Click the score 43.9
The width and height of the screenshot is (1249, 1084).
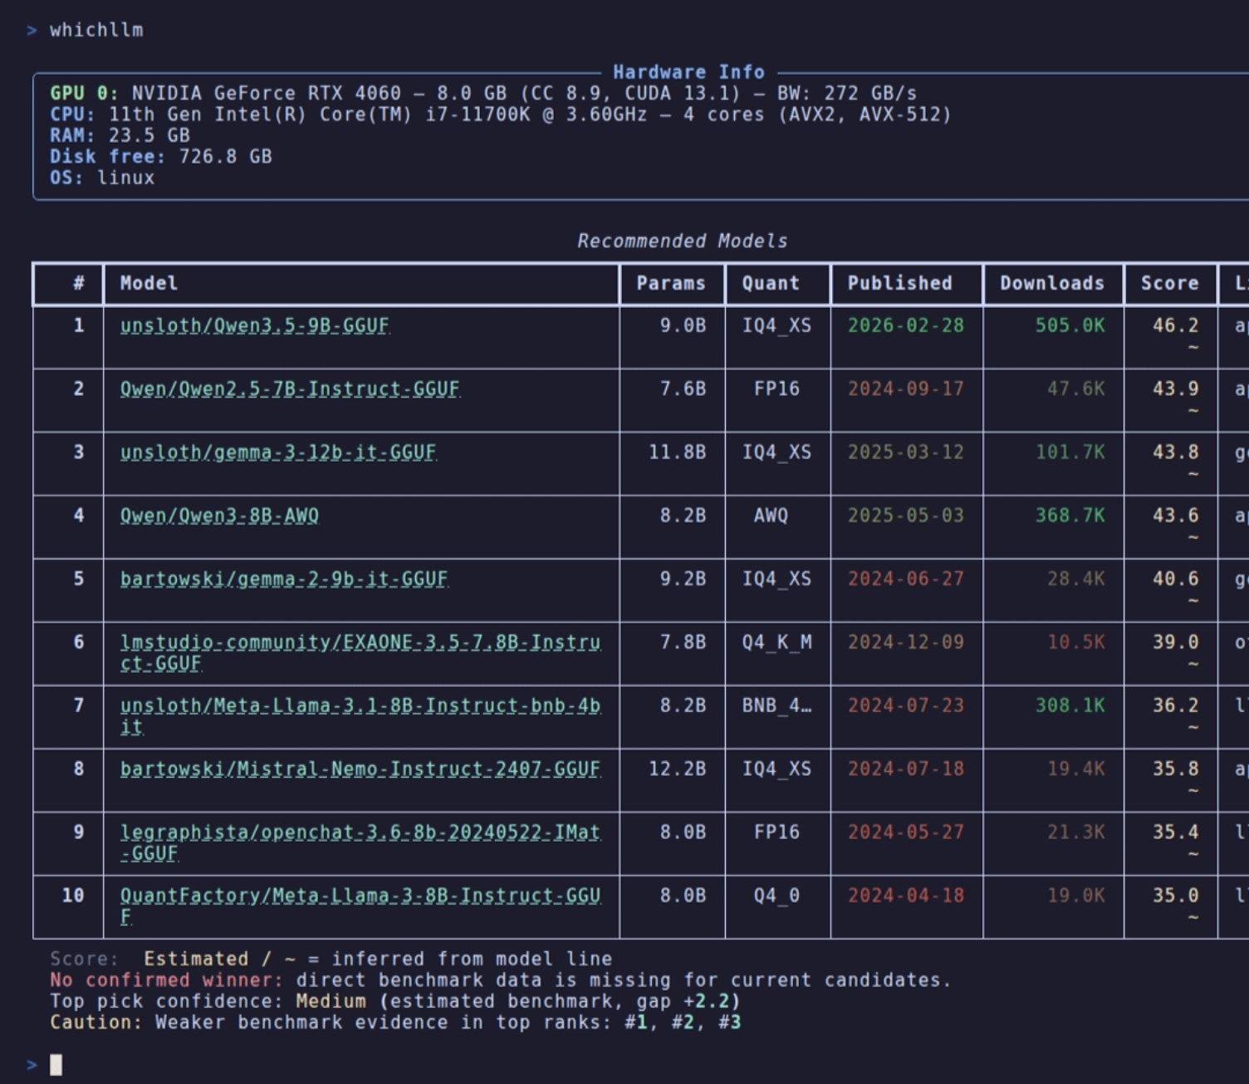pos(1176,388)
